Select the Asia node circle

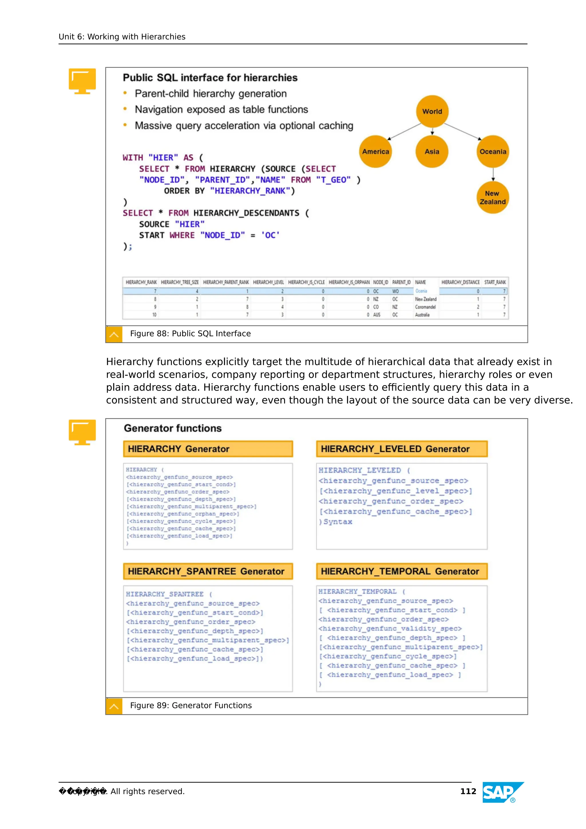point(432,152)
